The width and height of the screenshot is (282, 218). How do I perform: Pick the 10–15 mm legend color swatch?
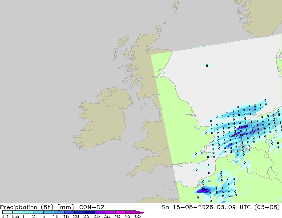tap(59, 212)
